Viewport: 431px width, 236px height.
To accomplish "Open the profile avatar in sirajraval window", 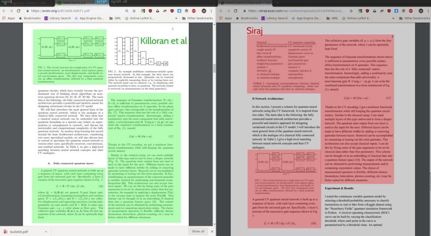I will tap(421, 11).
